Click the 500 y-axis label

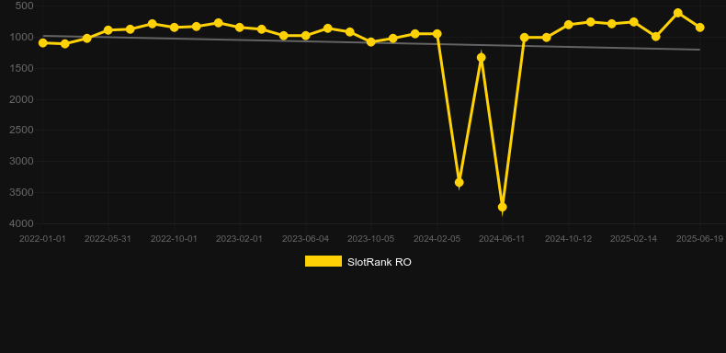24,6
